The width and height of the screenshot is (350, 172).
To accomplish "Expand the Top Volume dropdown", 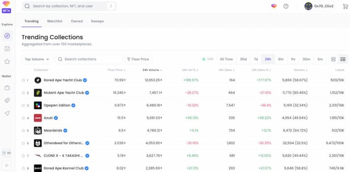I will click(x=37, y=59).
